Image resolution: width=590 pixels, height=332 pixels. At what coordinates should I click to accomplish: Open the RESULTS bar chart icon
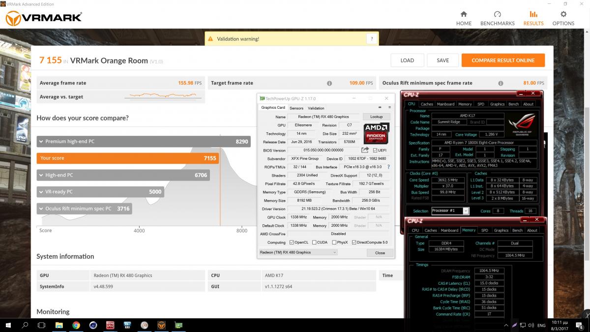click(533, 14)
